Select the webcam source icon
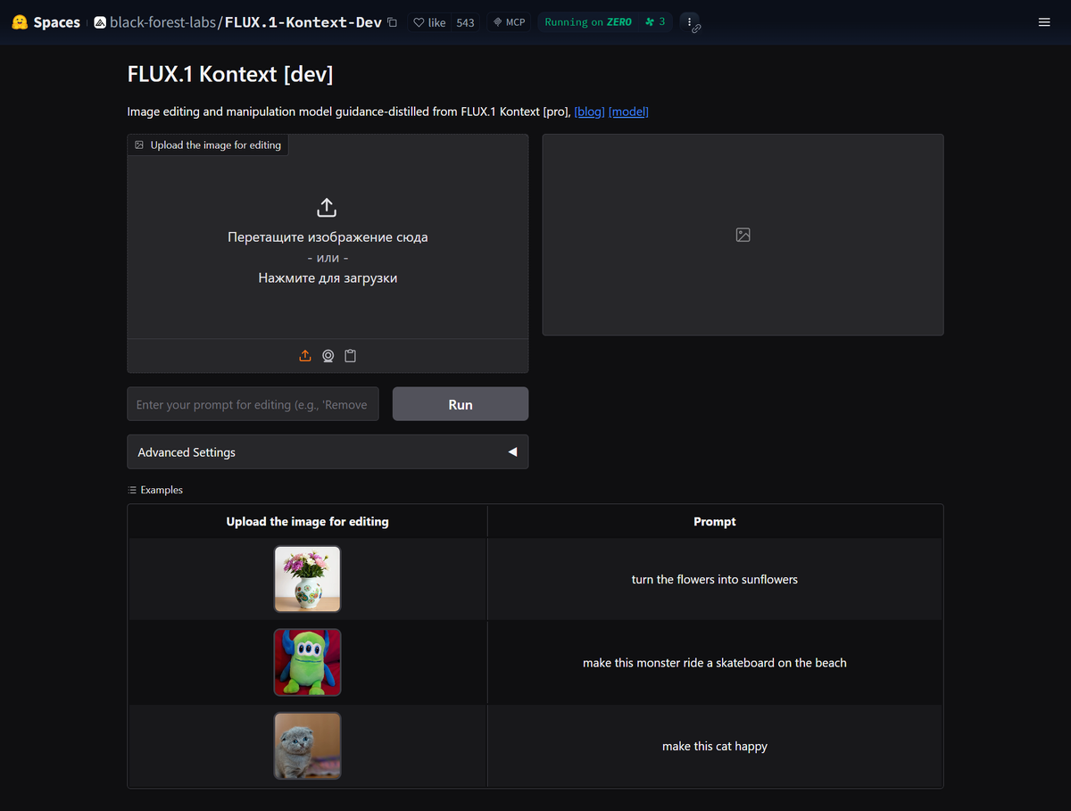 point(328,356)
